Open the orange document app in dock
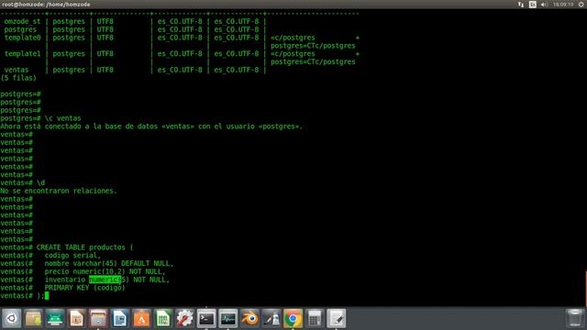The height and width of the screenshot is (330, 587). [77, 318]
